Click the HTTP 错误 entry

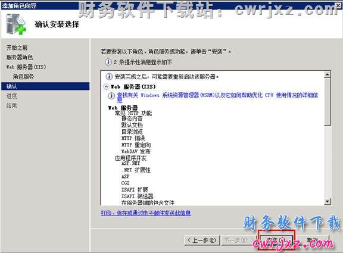coord(133,138)
